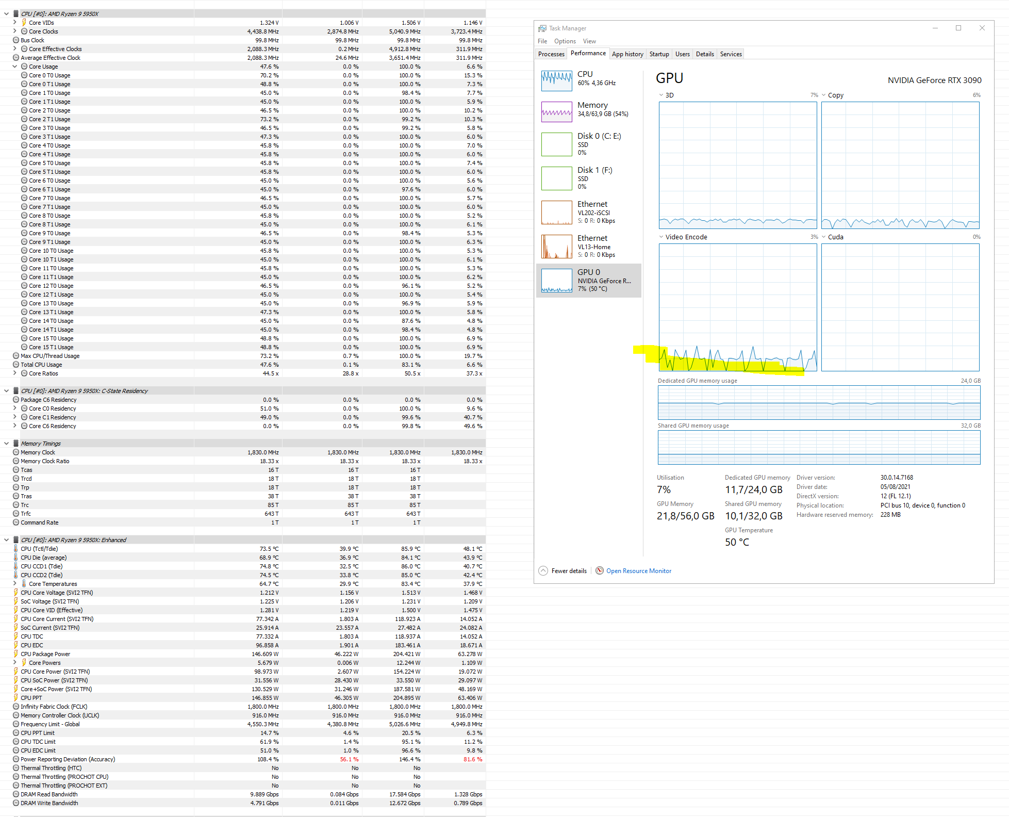Screen dimensions: 1009x817
Task: Select the GPU 0 sidebar entry
Action: [x=589, y=280]
